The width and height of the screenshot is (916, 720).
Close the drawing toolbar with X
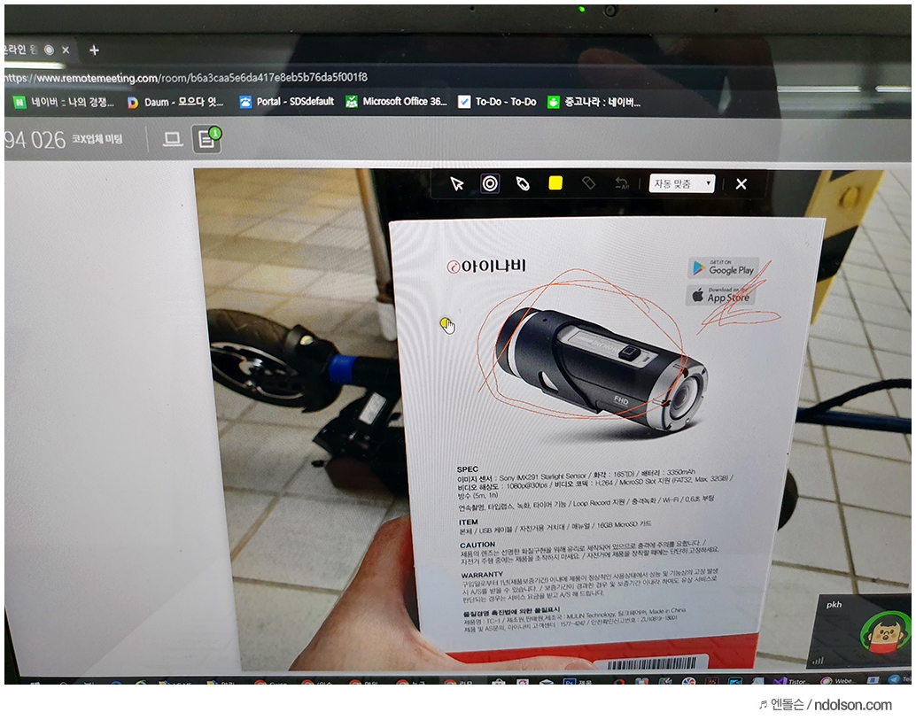741,184
